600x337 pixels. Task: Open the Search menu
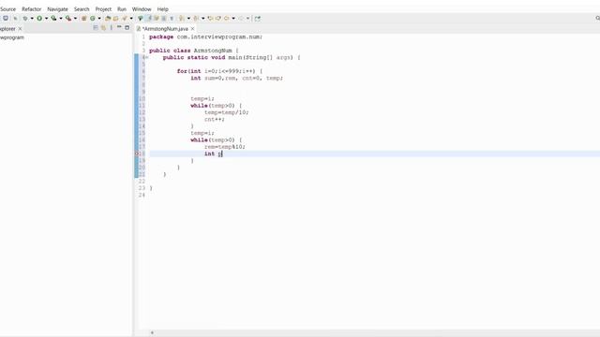(x=82, y=8)
